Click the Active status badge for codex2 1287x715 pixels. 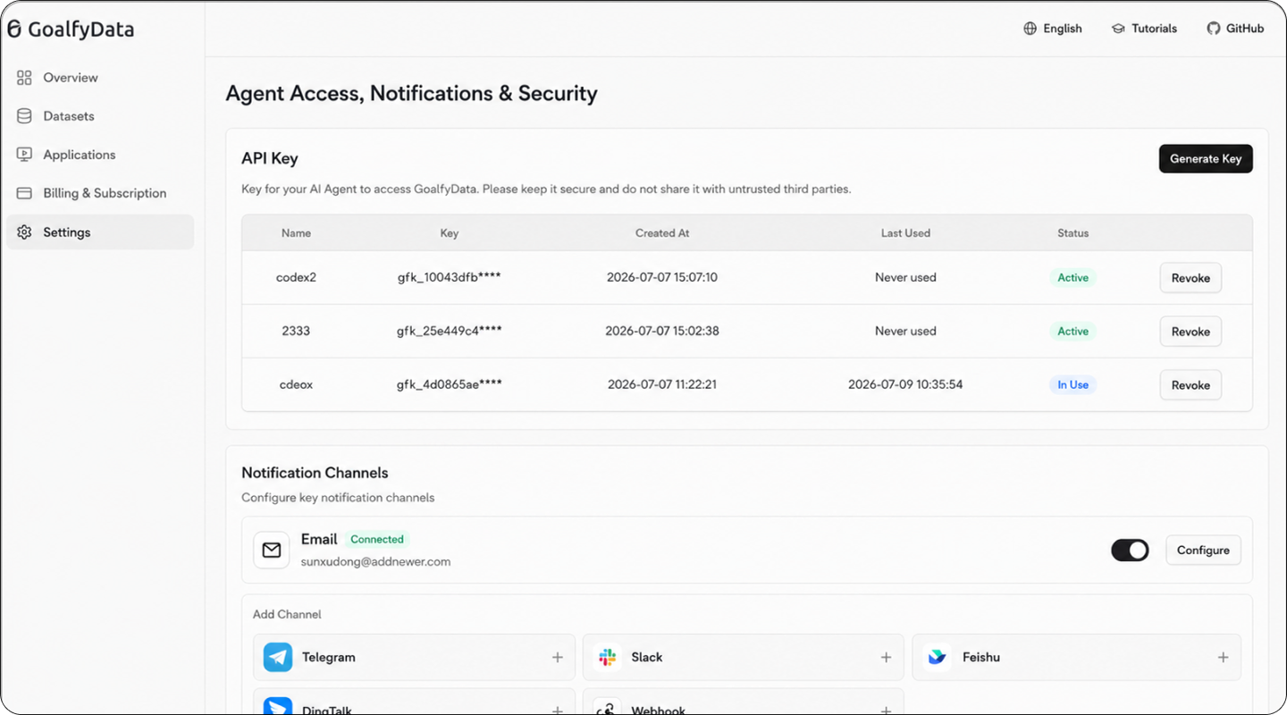click(x=1072, y=278)
